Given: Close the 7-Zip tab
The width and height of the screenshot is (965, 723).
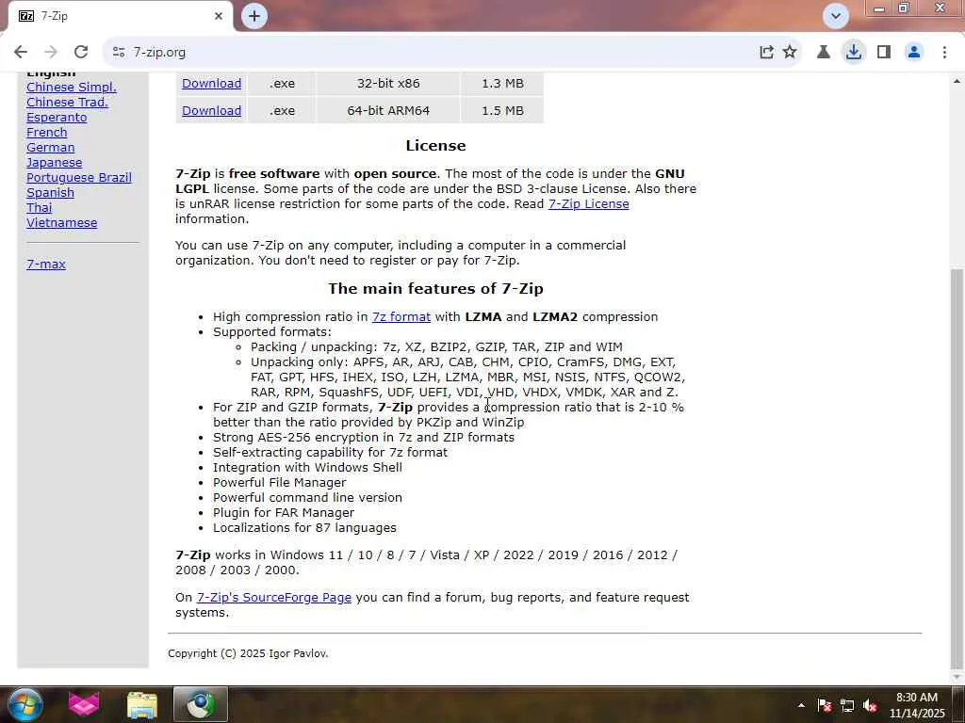Looking at the screenshot, I should tap(219, 16).
